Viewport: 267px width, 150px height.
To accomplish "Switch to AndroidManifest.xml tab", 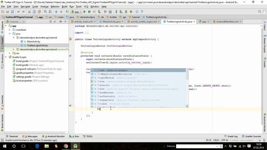I will point(227,22).
